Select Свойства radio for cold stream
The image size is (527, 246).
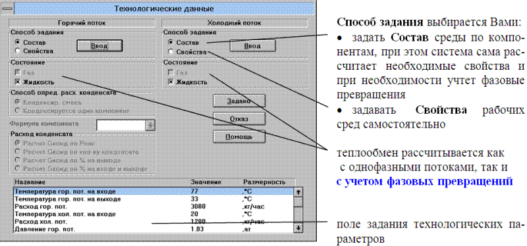[x=171, y=52]
